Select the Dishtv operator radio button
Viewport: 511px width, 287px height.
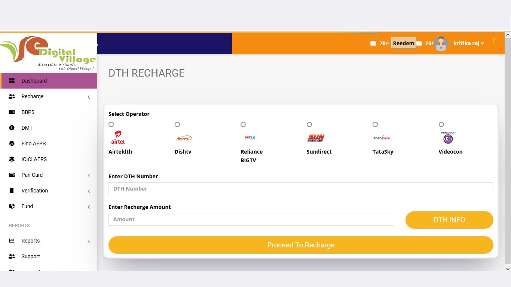[177, 124]
